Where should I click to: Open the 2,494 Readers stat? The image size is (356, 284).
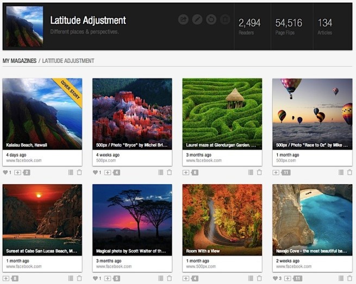[x=249, y=25]
